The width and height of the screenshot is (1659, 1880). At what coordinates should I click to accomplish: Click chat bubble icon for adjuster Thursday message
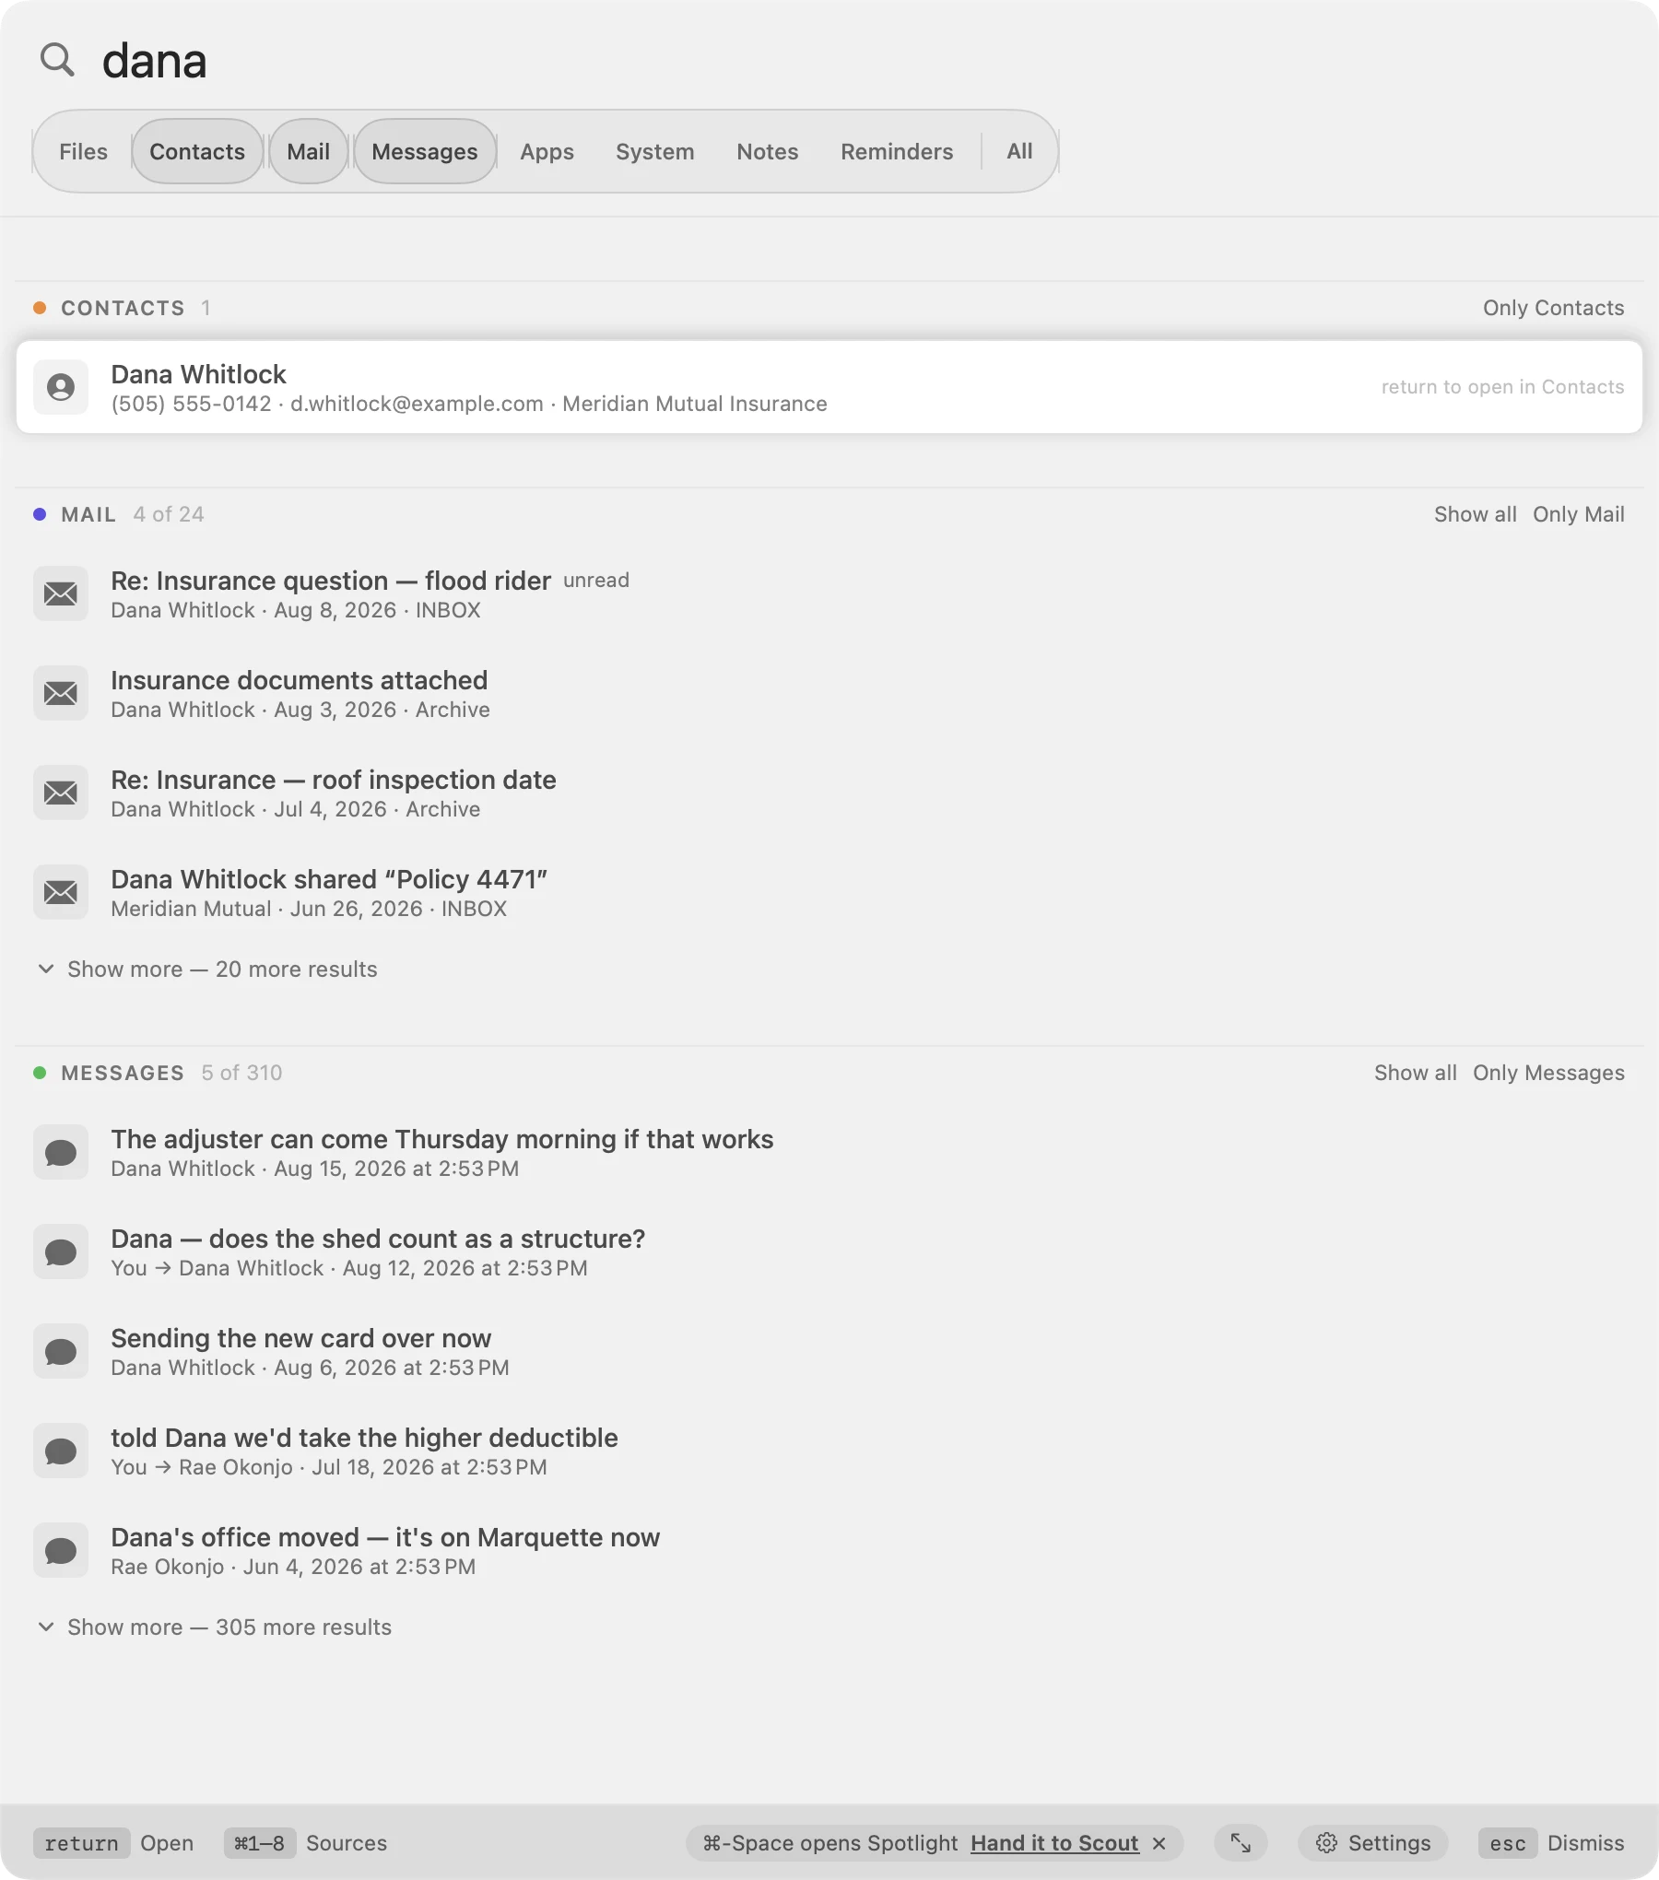tap(61, 1152)
